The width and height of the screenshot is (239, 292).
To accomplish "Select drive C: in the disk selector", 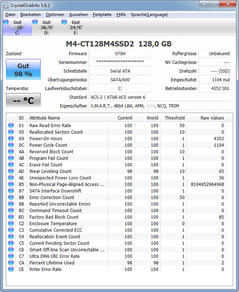I will 17,27.
